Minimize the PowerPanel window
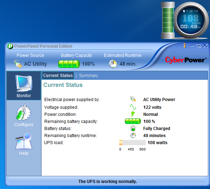This screenshot has height=189, width=210. (192, 46)
